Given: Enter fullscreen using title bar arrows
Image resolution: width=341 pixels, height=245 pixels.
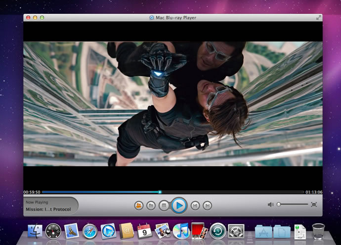Looking at the screenshot, I should [x=318, y=18].
